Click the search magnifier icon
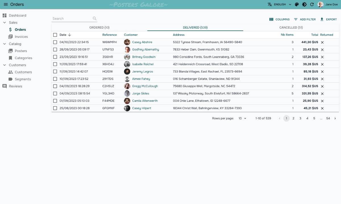 (x=95, y=18)
